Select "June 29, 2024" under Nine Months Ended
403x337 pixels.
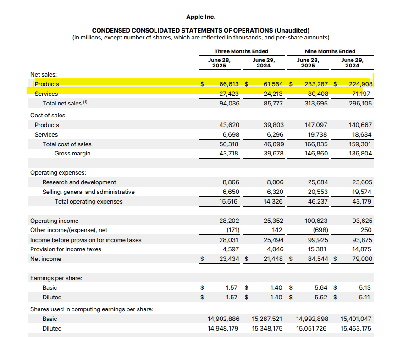[x=352, y=63]
